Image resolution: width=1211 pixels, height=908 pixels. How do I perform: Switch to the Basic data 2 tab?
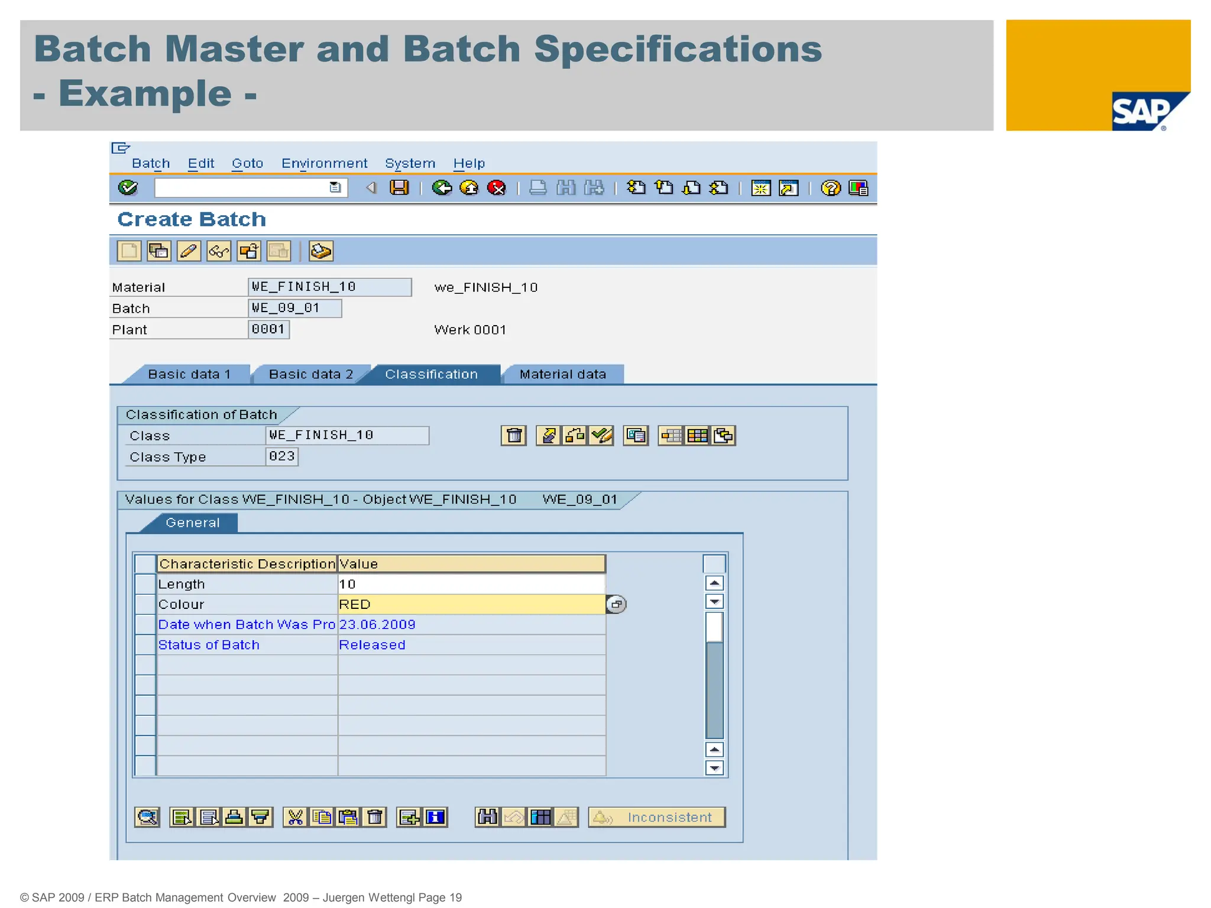(x=310, y=374)
